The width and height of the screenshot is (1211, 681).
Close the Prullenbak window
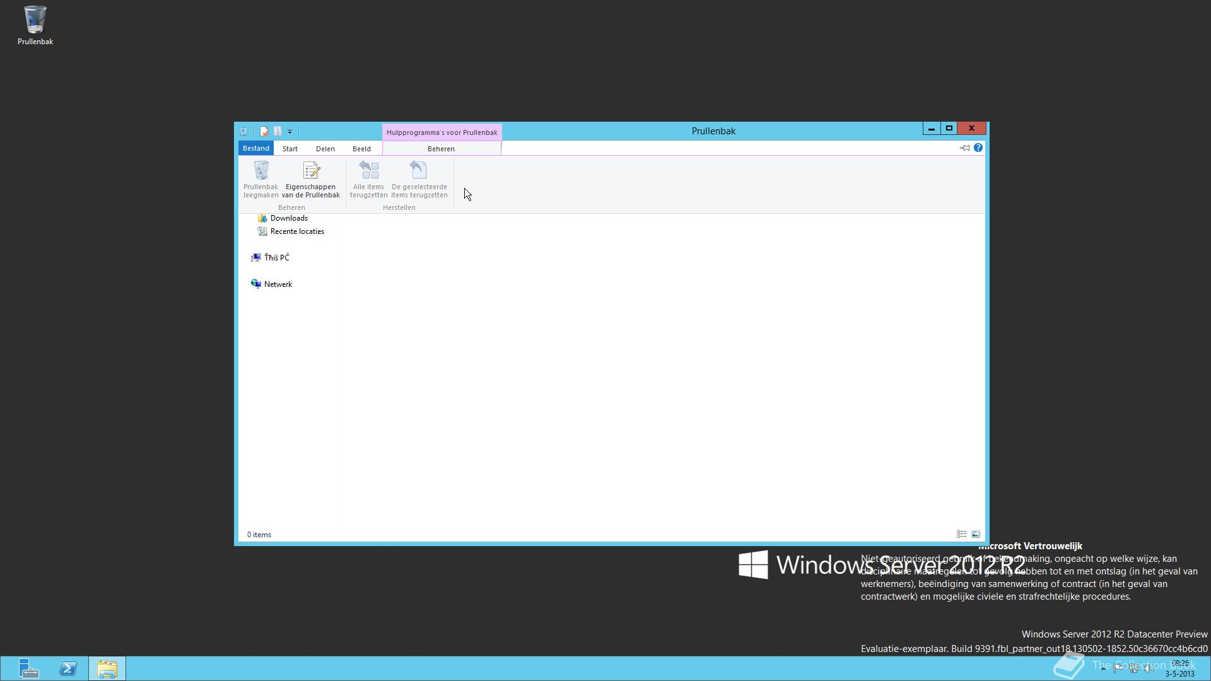tap(971, 129)
